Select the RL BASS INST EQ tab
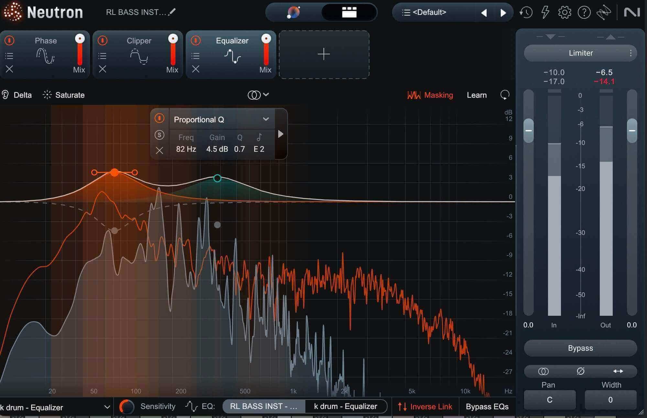This screenshot has width=647, height=418. (264, 406)
